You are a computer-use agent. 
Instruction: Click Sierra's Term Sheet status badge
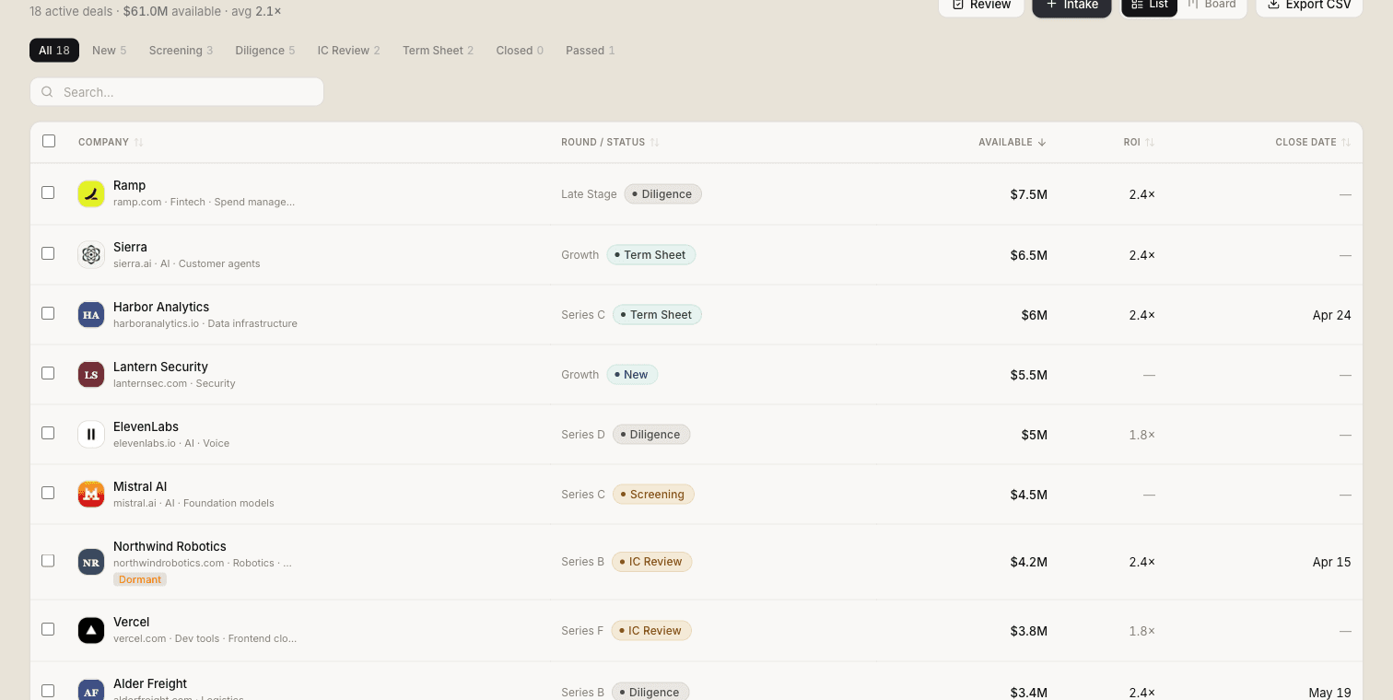coord(651,255)
